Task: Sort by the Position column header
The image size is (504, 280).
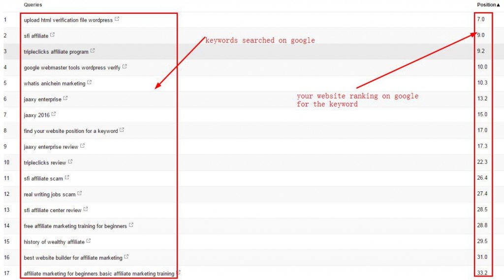Action: tap(488, 5)
